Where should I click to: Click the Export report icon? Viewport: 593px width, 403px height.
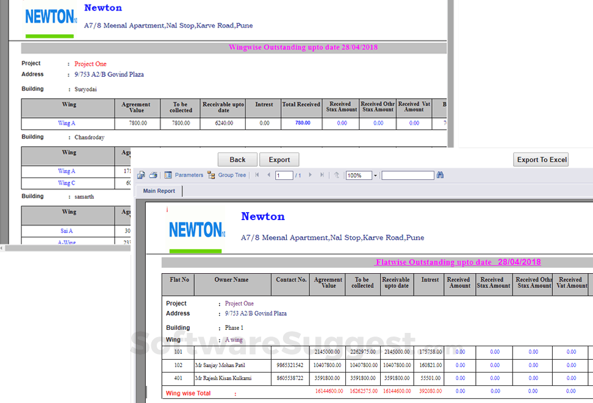[x=141, y=175]
